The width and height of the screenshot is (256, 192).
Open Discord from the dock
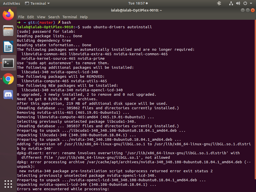tap(8, 95)
